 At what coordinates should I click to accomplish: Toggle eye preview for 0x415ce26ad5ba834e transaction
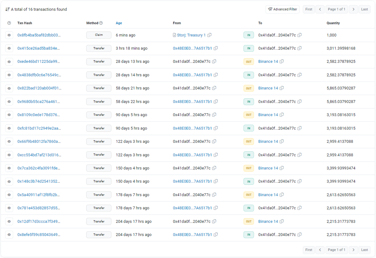coord(9,48)
